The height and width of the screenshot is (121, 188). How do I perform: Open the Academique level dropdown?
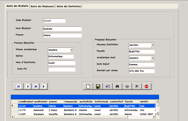pyautogui.click(x=152, y=58)
